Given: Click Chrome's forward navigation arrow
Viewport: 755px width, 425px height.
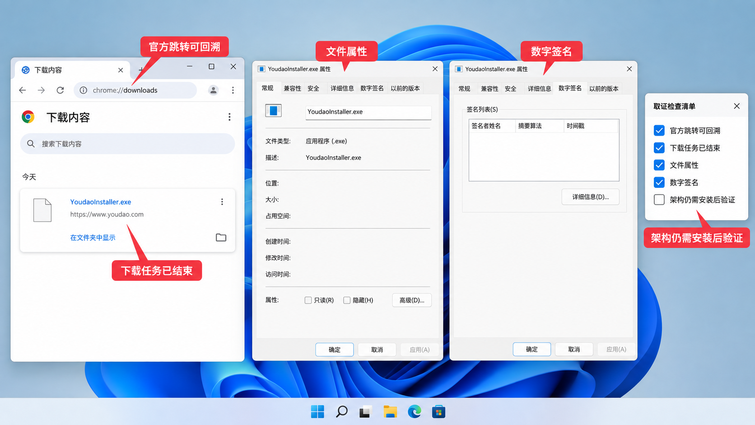Looking at the screenshot, I should [x=41, y=90].
